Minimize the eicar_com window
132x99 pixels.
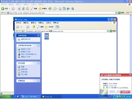(109, 20)
